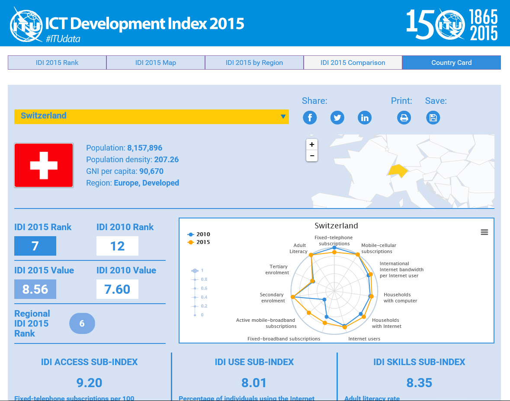The height and width of the screenshot is (401, 510).
Task: Click the chart title Switzerland
Action: 336,226
